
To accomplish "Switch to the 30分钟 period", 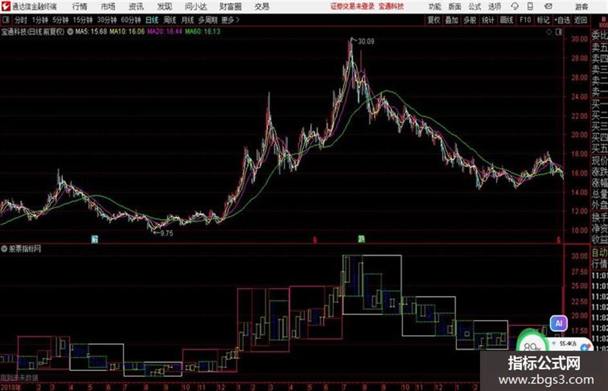I will [107, 20].
